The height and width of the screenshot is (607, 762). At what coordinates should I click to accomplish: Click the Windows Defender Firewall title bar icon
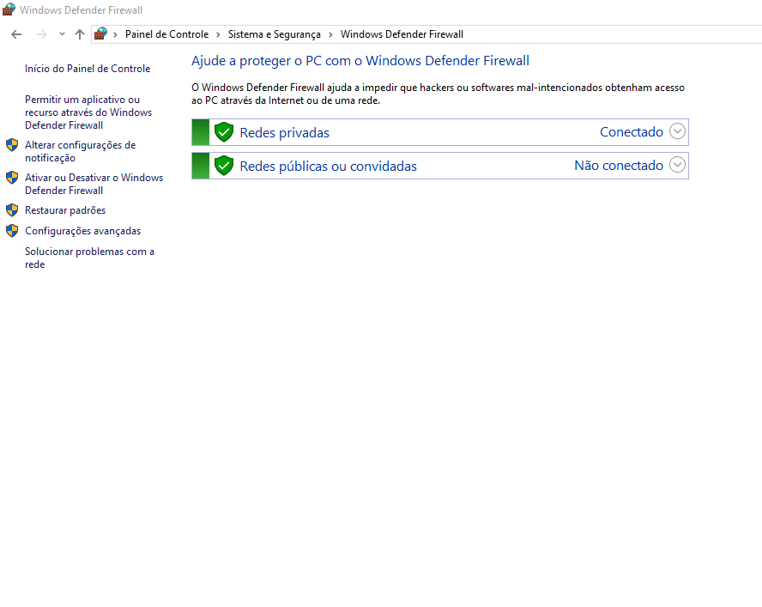[x=9, y=10]
